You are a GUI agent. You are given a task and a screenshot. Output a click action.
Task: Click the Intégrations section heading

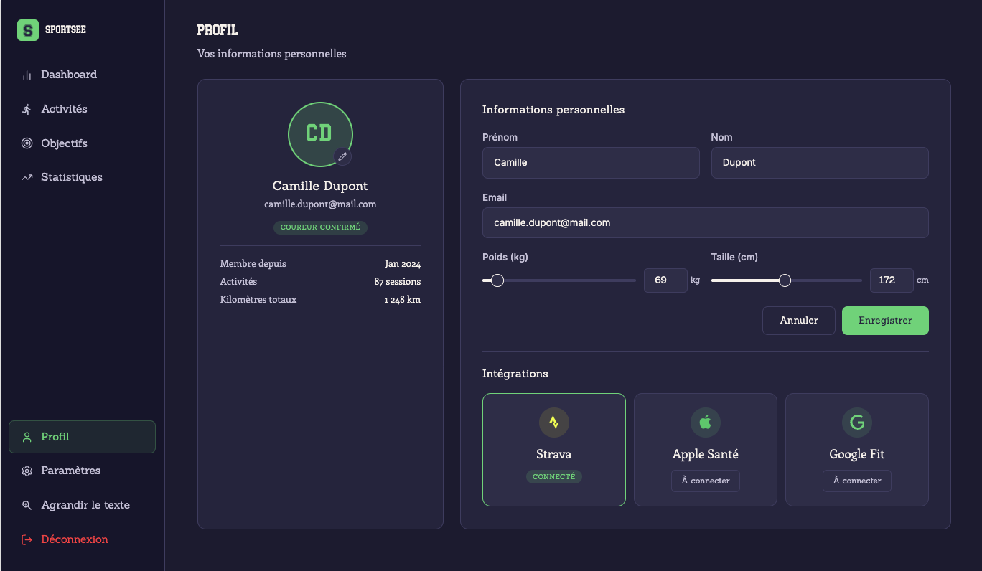[515, 374]
